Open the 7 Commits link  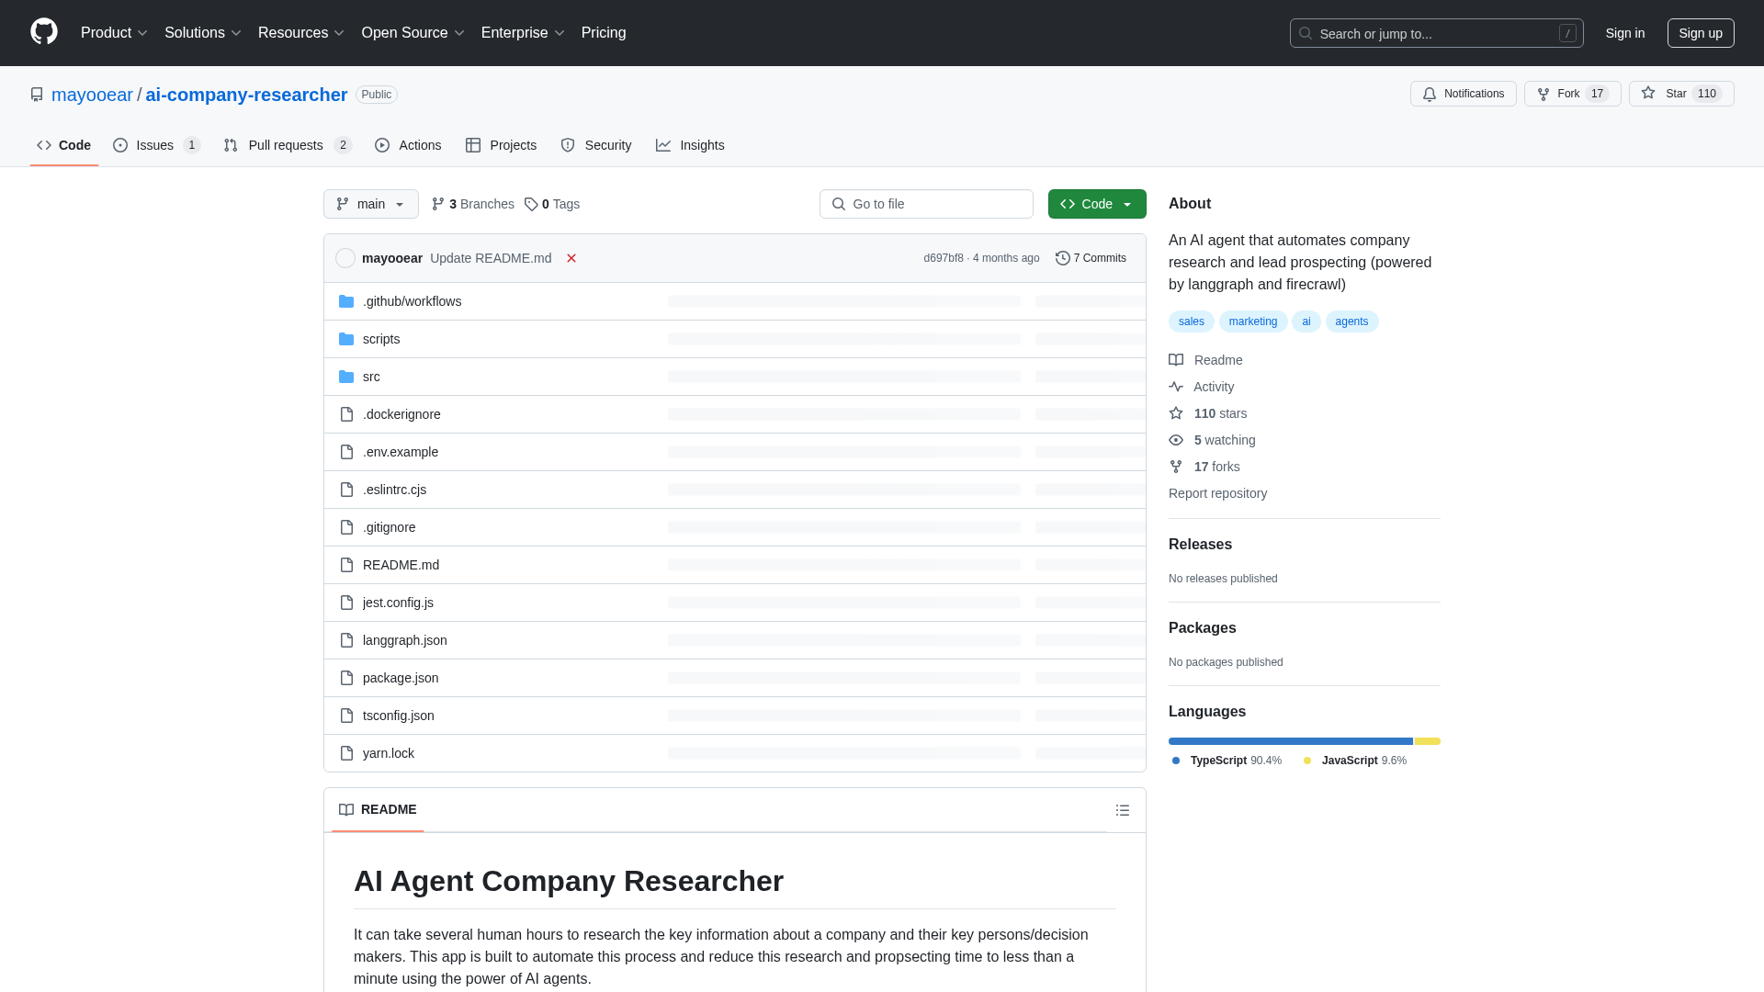(1091, 258)
